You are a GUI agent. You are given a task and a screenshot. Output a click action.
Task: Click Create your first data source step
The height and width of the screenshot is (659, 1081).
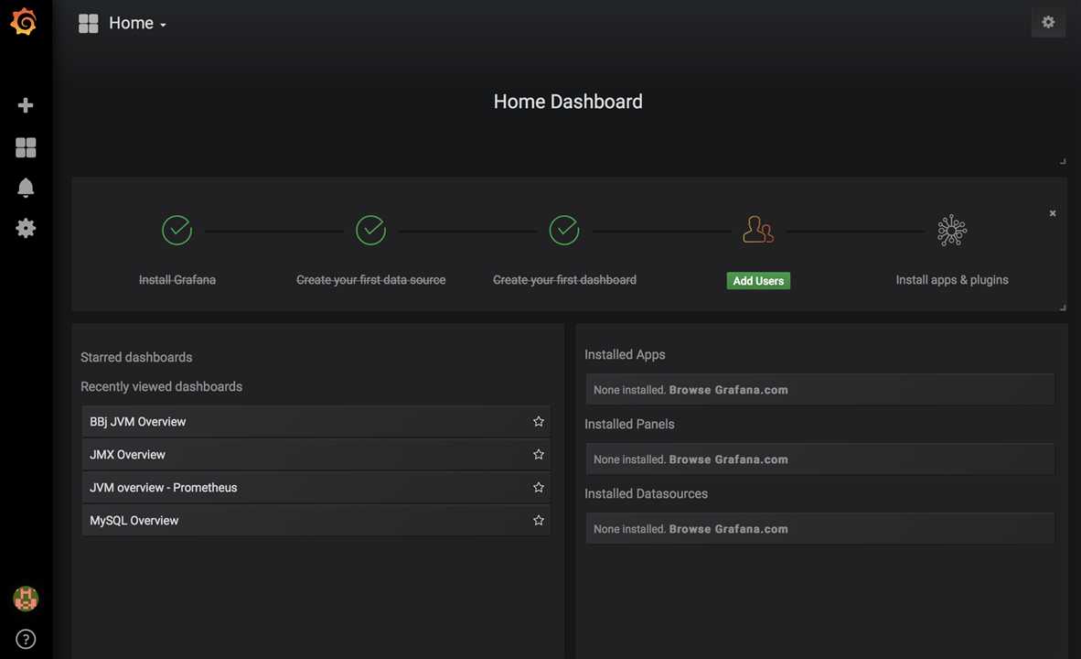point(371,279)
